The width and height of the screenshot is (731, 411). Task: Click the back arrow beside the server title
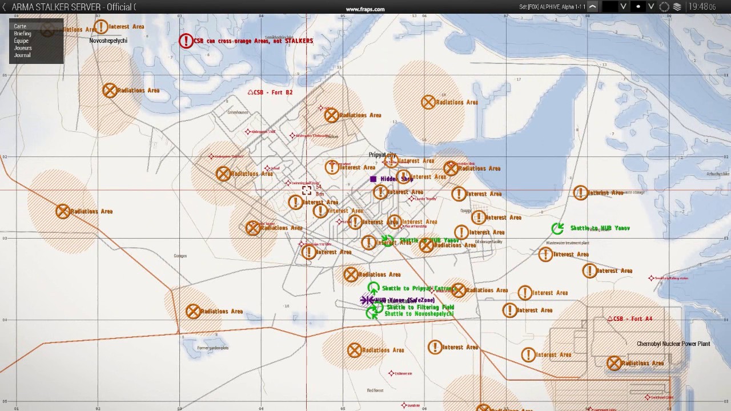point(4,7)
